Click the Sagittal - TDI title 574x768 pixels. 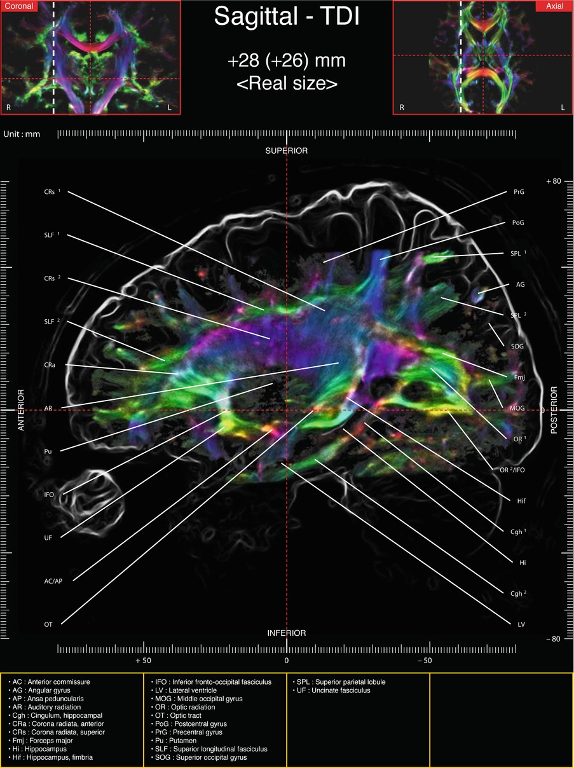(287, 17)
